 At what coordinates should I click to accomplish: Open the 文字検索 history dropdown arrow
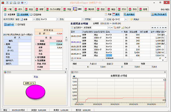click(109, 28)
